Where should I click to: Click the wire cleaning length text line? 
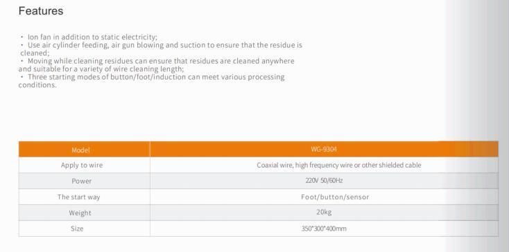[x=101, y=69]
